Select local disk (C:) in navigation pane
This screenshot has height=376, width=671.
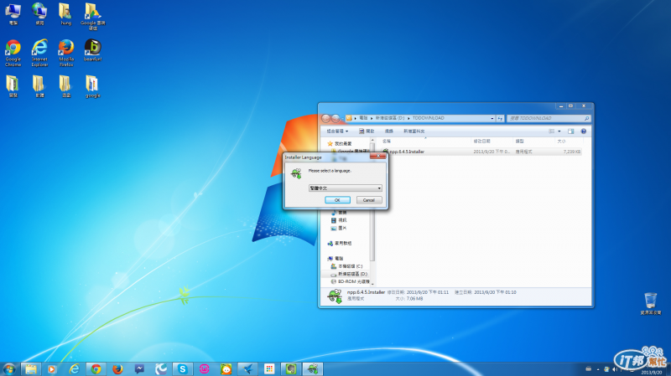(346, 266)
